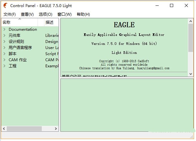Image resolution: width=196 pixels, height=141 pixels.
Task: Click the EAGLE app icon in title bar
Action: (x=5, y=6)
